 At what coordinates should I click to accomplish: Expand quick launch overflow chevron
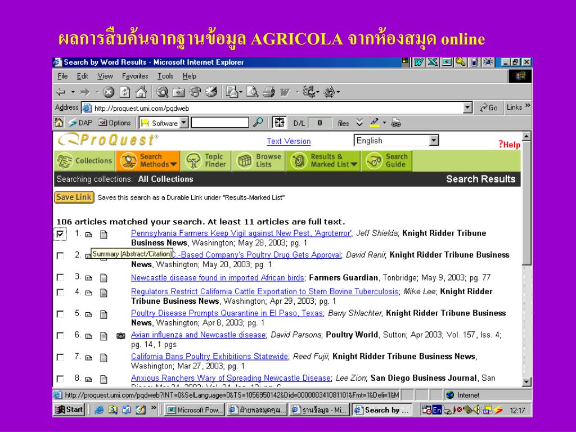click(x=154, y=407)
